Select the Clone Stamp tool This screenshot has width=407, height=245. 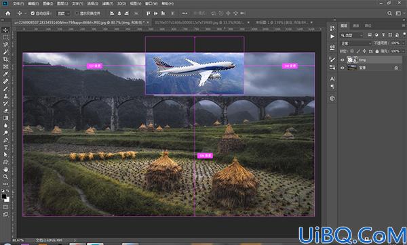pyautogui.click(x=5, y=96)
